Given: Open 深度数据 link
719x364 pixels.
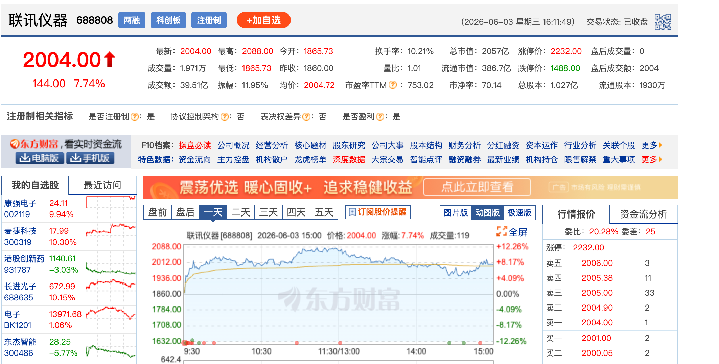Looking at the screenshot, I should [x=349, y=159].
